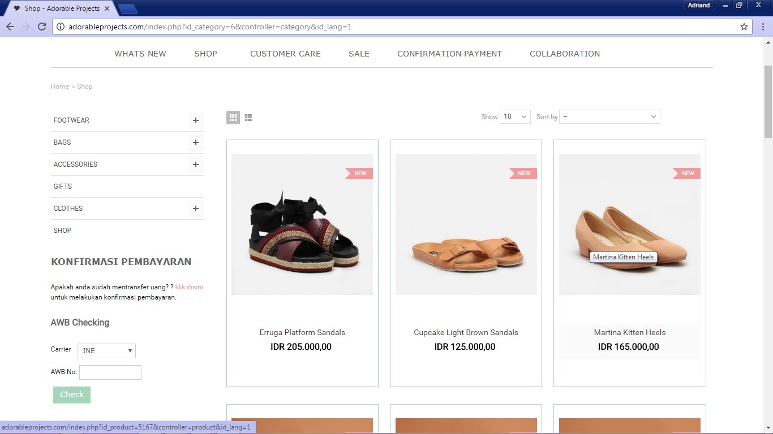Click inside the AWB No. input field
Viewport: 773px width, 434px height.
pyautogui.click(x=110, y=372)
